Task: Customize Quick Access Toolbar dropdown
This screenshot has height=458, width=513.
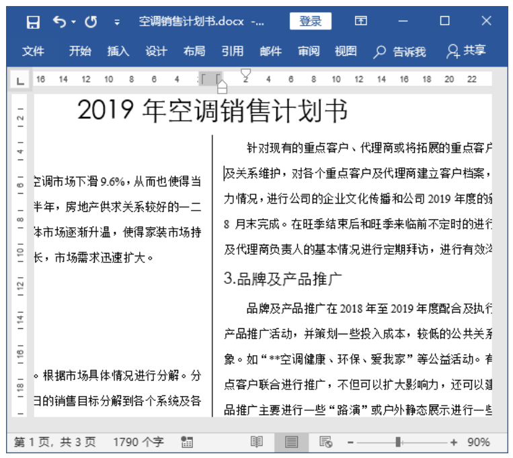Action: pyautogui.click(x=117, y=23)
